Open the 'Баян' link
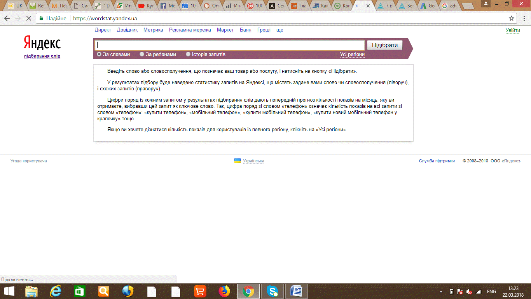Screen dimensions: 531x299 [246, 30]
